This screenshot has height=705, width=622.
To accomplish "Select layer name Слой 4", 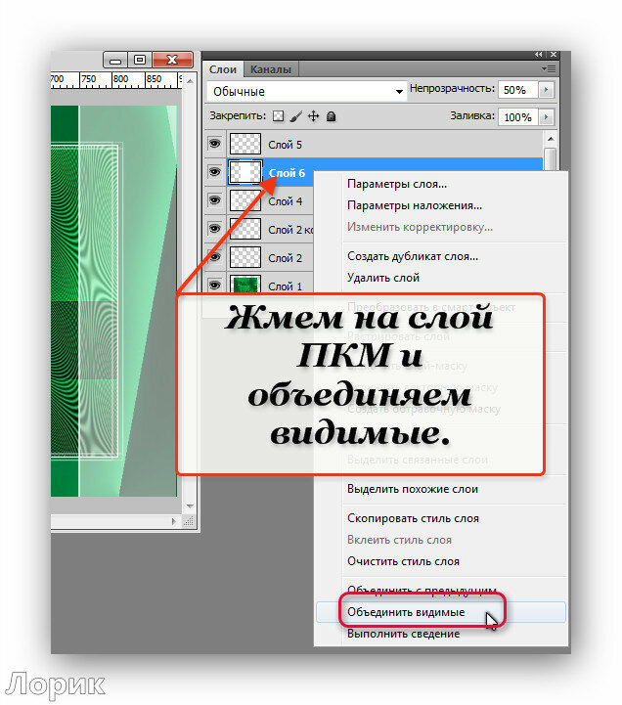I will point(285,201).
